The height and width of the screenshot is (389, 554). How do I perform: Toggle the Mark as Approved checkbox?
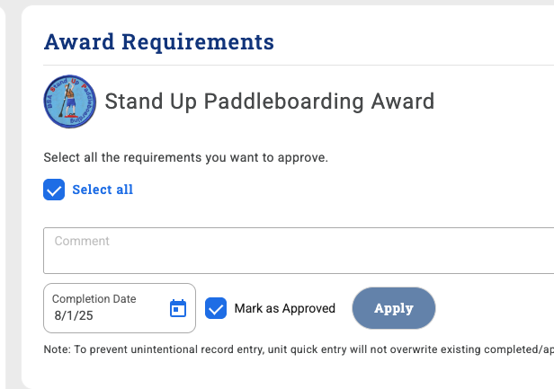216,308
